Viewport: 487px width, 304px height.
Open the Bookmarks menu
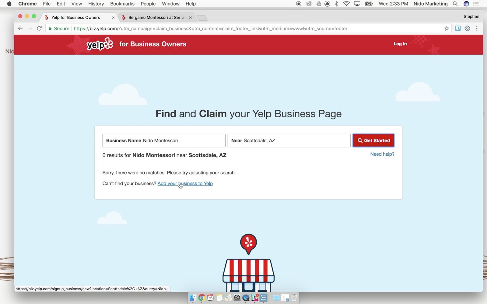[122, 4]
